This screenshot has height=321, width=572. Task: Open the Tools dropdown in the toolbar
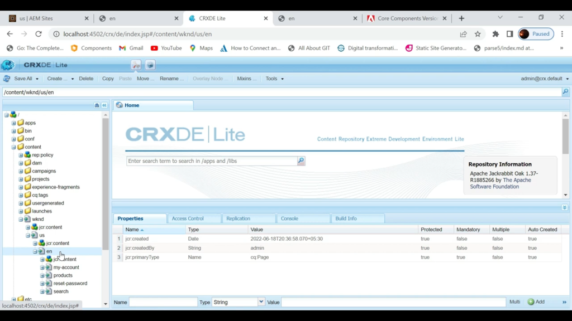coord(273,79)
